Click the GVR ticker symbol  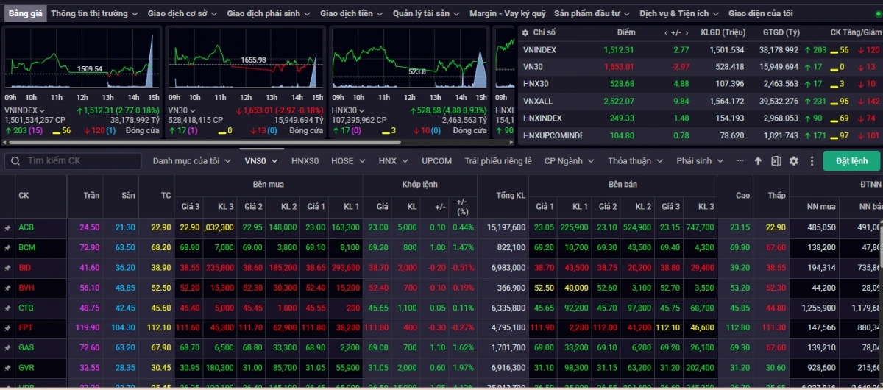(26, 367)
